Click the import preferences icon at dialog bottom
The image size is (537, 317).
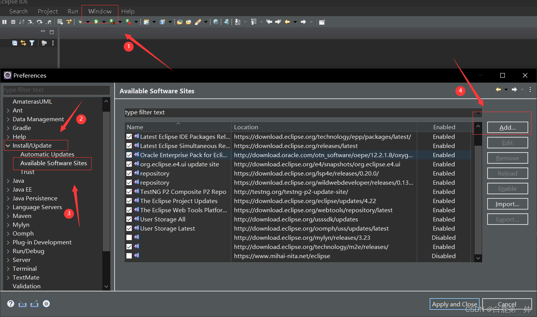pos(22,304)
